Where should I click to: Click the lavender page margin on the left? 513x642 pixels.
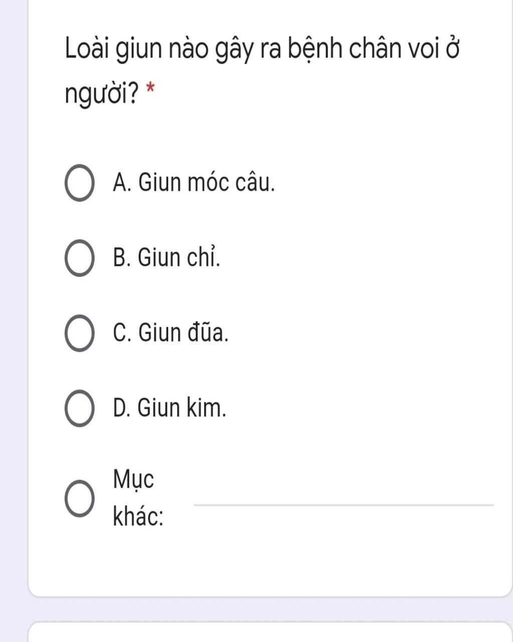tap(14, 321)
